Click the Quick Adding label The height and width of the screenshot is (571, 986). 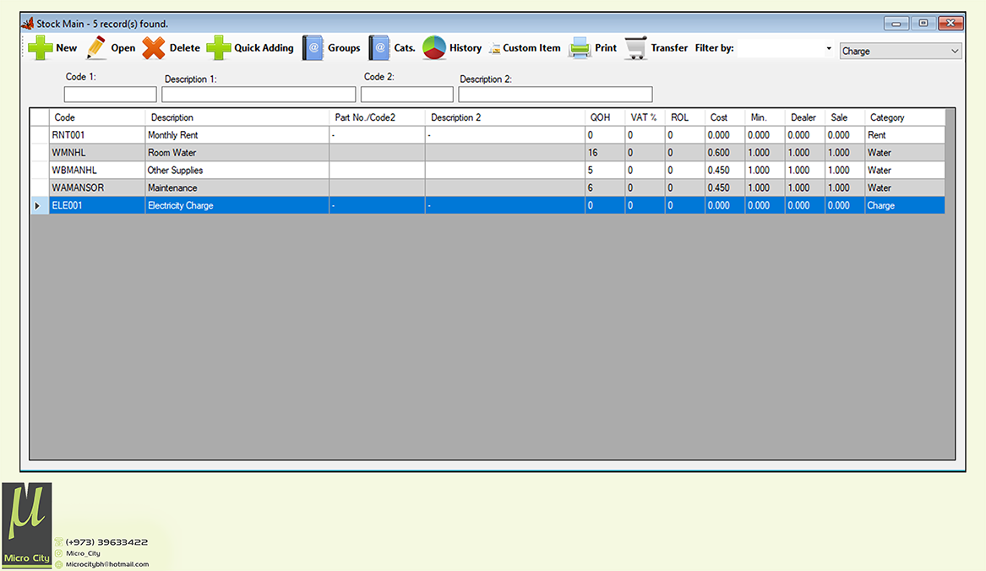point(264,48)
